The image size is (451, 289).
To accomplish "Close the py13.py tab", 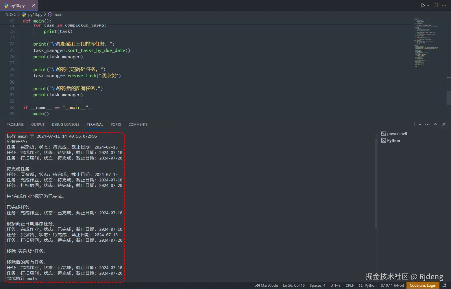I will pyautogui.click(x=34, y=5).
